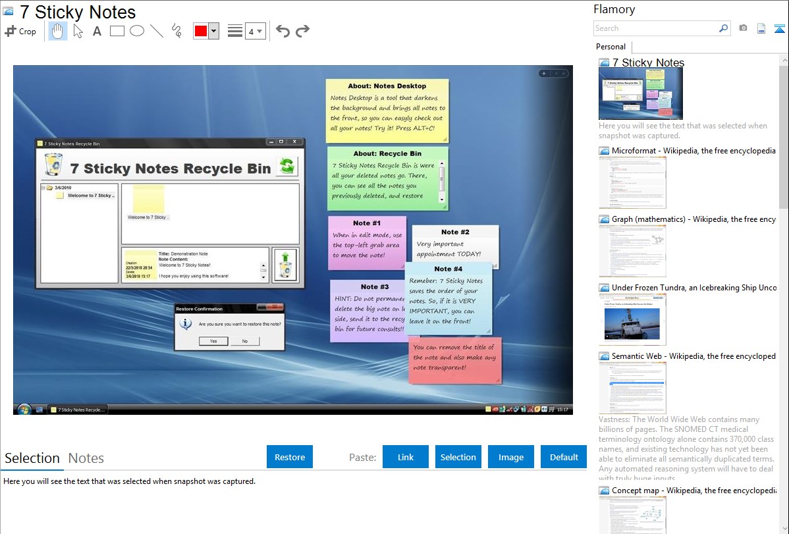789x534 pixels.
Task: Undo the last annotation
Action: tap(283, 31)
